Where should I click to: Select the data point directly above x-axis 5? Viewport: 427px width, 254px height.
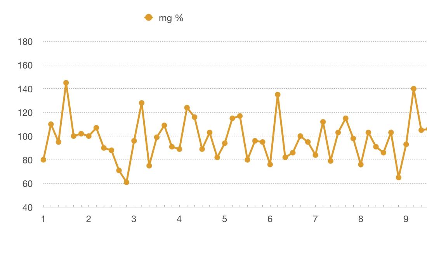pyautogui.click(x=225, y=143)
